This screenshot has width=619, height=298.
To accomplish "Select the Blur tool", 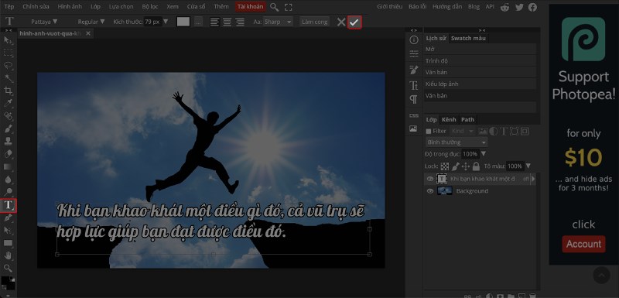I will tap(8, 180).
